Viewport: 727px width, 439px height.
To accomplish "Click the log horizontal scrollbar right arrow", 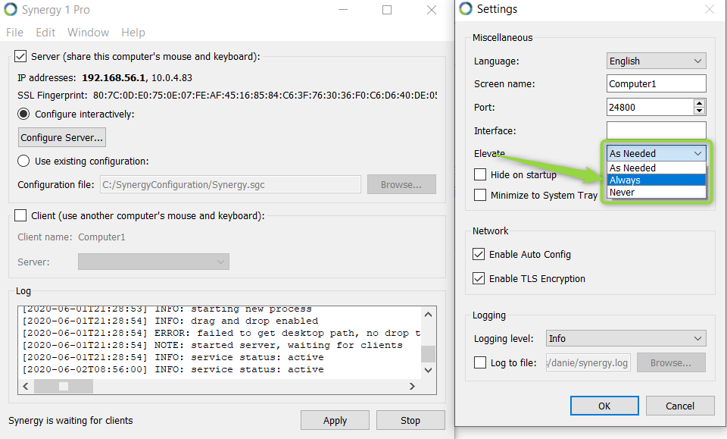I will pos(412,386).
